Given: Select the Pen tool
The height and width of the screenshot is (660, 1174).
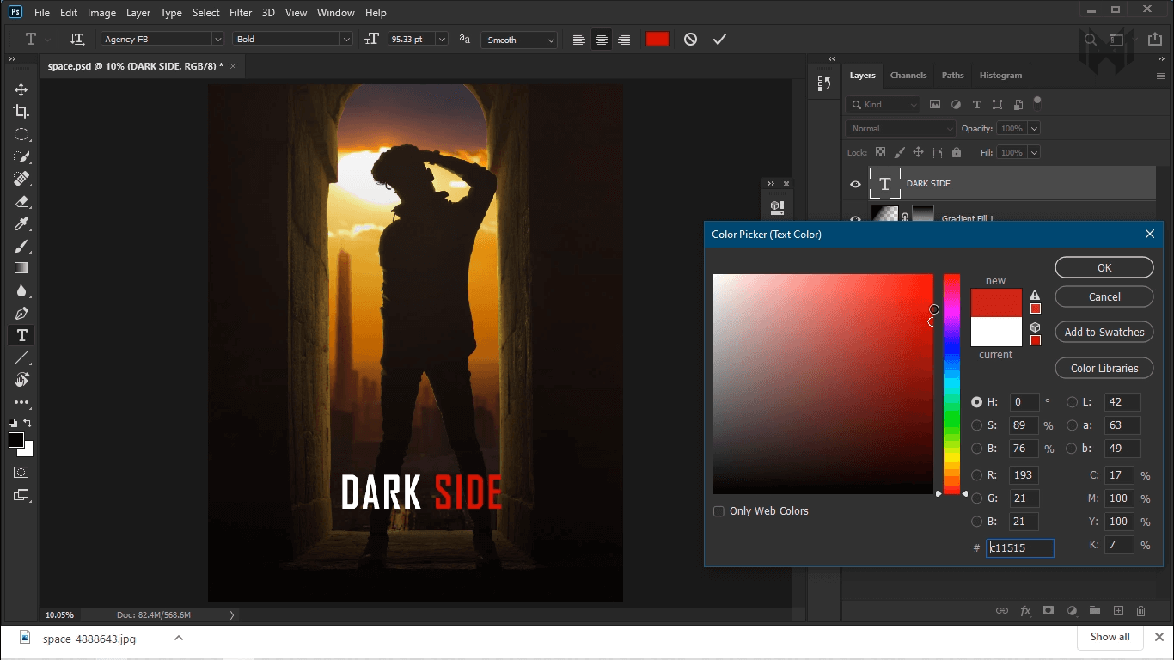Looking at the screenshot, I should [x=21, y=313].
